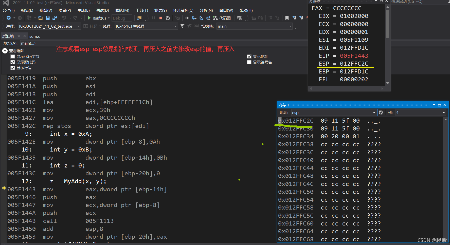Click the Registers horizontal scroll right arrow

point(382,88)
